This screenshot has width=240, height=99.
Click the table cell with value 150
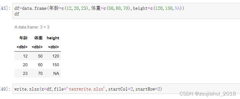click(x=56, y=65)
